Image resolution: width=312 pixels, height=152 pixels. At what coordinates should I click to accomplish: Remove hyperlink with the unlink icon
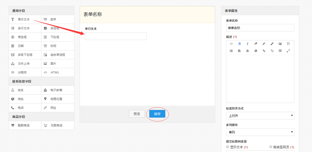272,51
